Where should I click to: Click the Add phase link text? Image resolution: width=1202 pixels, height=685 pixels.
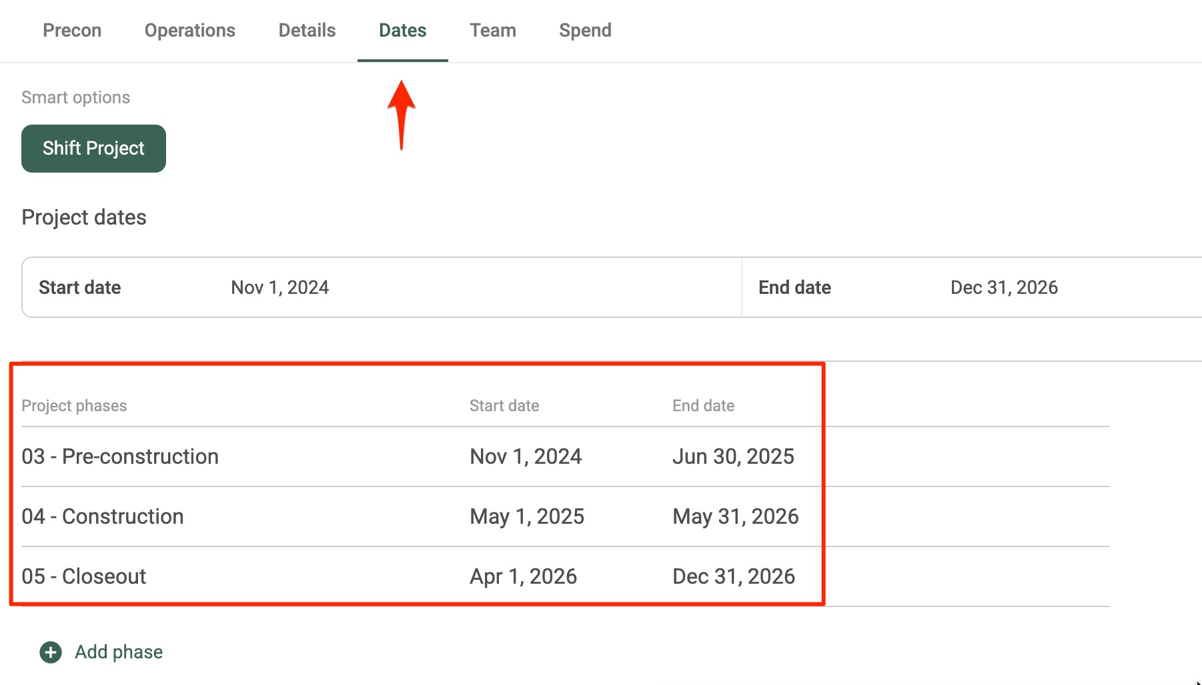click(119, 652)
